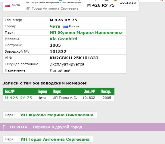The width and height of the screenshot is (165, 144).
Task: Click the Зав. № column header
Action: [x=89, y=91]
